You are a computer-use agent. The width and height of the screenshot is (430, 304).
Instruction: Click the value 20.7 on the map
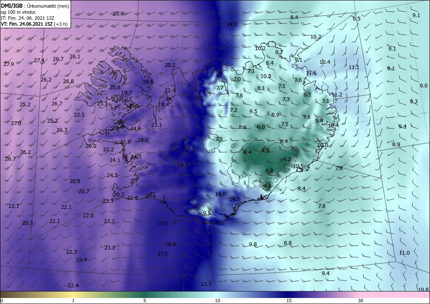click(x=84, y=191)
